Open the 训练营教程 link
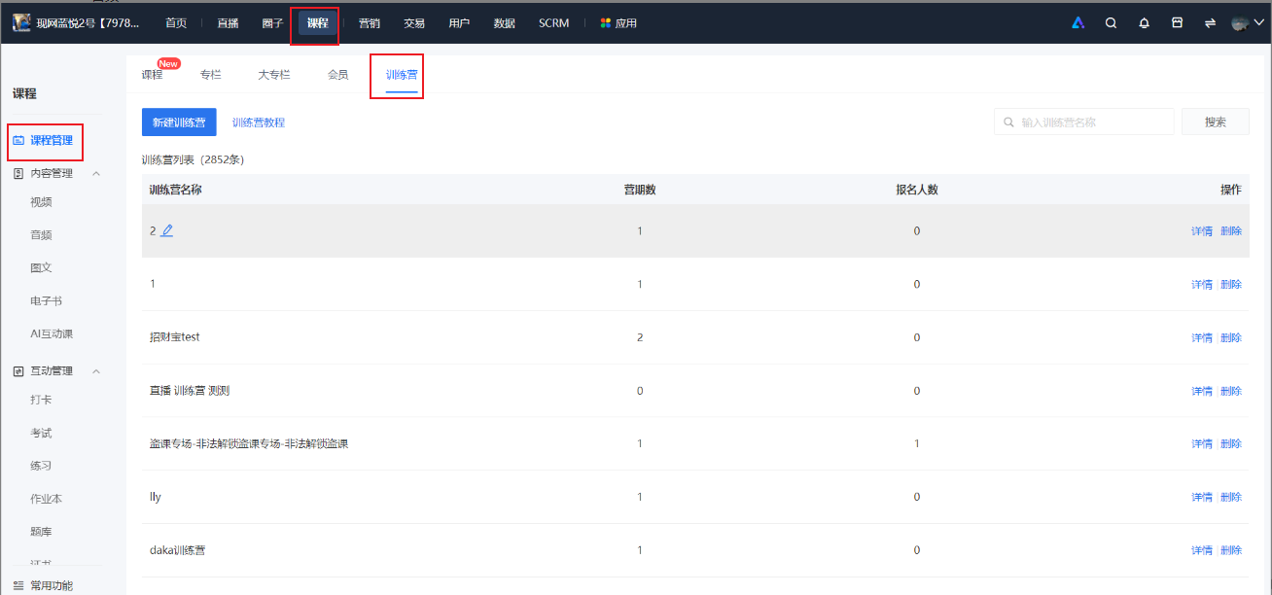Image resolution: width=1272 pixels, height=595 pixels. pos(259,122)
